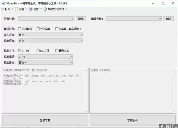Click the info icon beside 帮助文档/支持

tap(45, 9)
